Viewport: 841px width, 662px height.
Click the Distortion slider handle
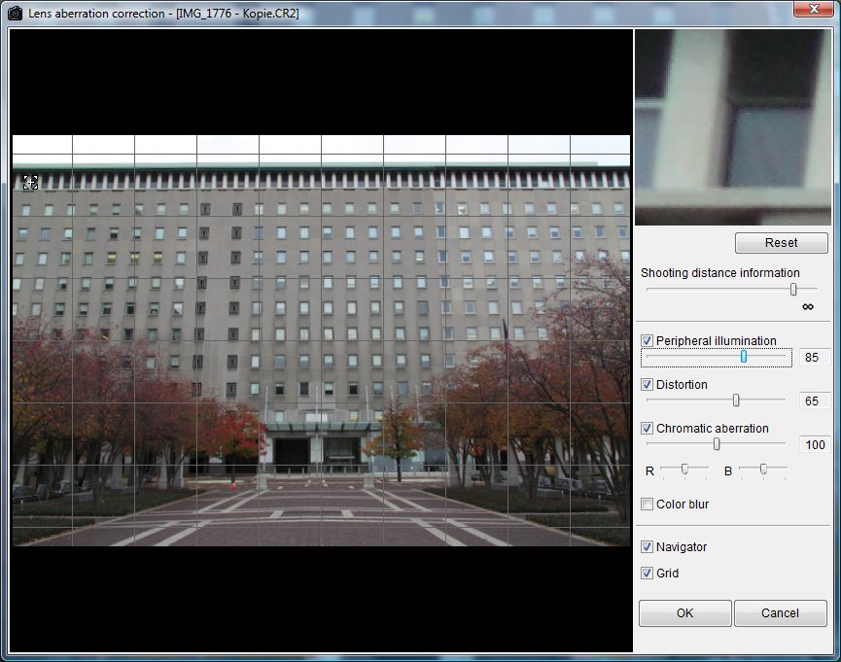click(x=736, y=400)
